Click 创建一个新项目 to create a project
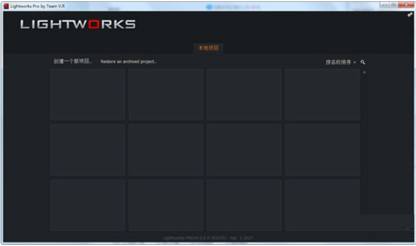The height and width of the screenshot is (246, 416). tap(72, 62)
